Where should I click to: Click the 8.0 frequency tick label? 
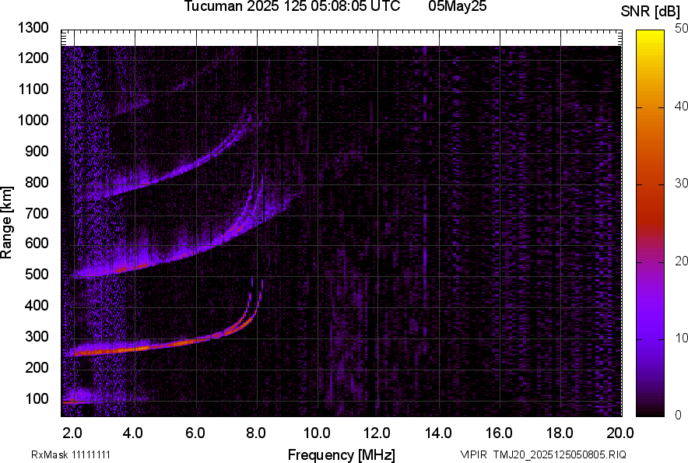tap(256, 433)
